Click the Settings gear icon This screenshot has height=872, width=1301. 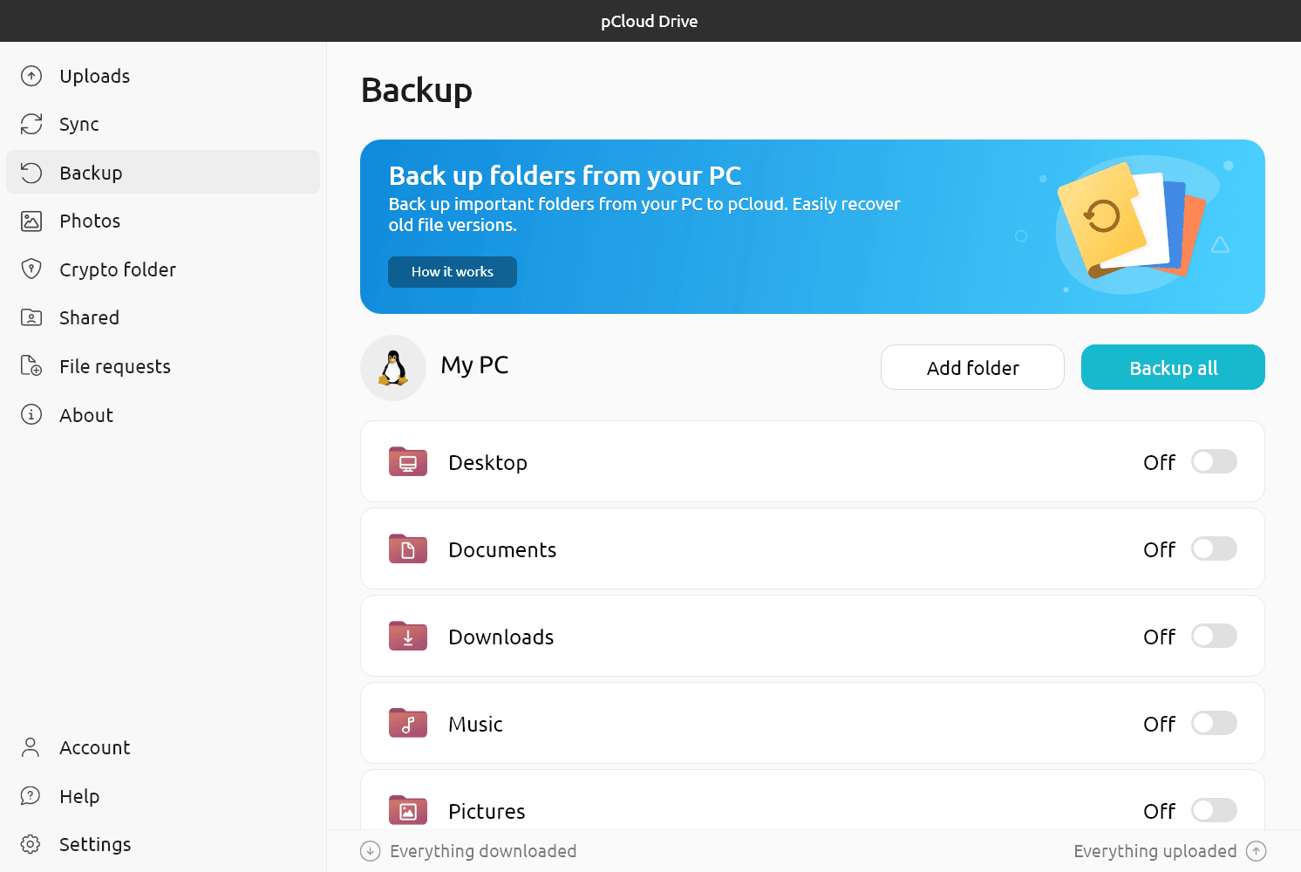pyautogui.click(x=31, y=844)
